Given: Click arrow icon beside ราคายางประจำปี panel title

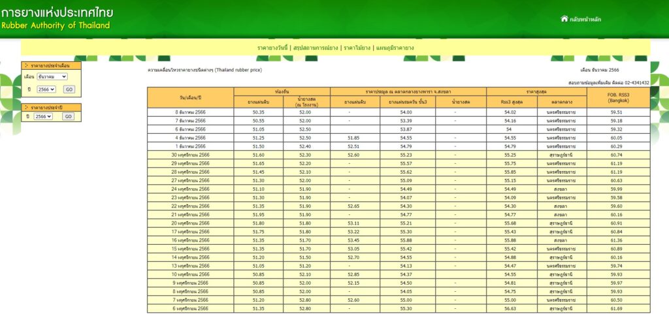Looking at the screenshot, I should 26,107.
